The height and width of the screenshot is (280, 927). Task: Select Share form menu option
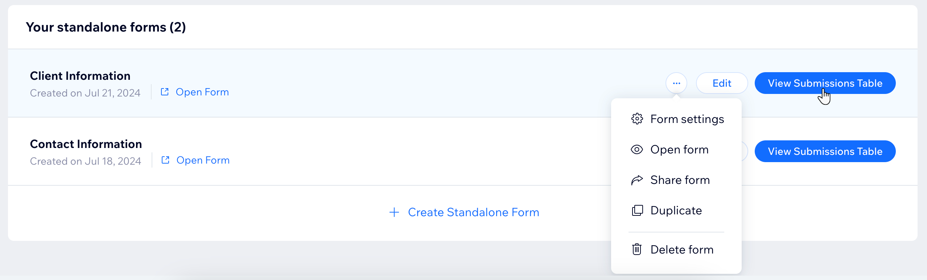coord(680,180)
